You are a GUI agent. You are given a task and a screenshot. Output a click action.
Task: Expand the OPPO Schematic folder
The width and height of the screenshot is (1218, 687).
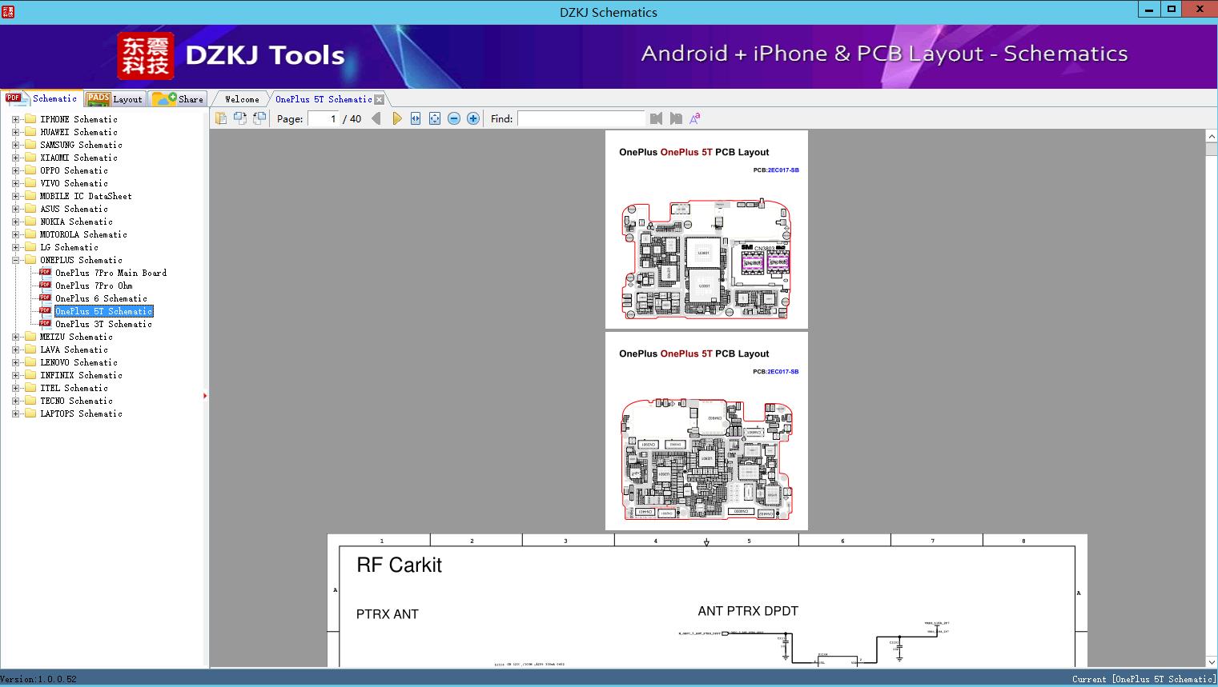click(x=15, y=170)
